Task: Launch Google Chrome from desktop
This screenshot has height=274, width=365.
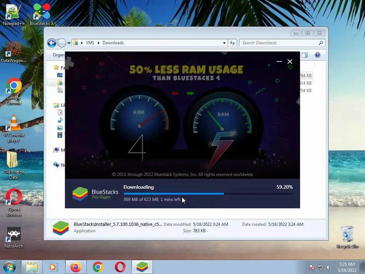Action: [14, 91]
